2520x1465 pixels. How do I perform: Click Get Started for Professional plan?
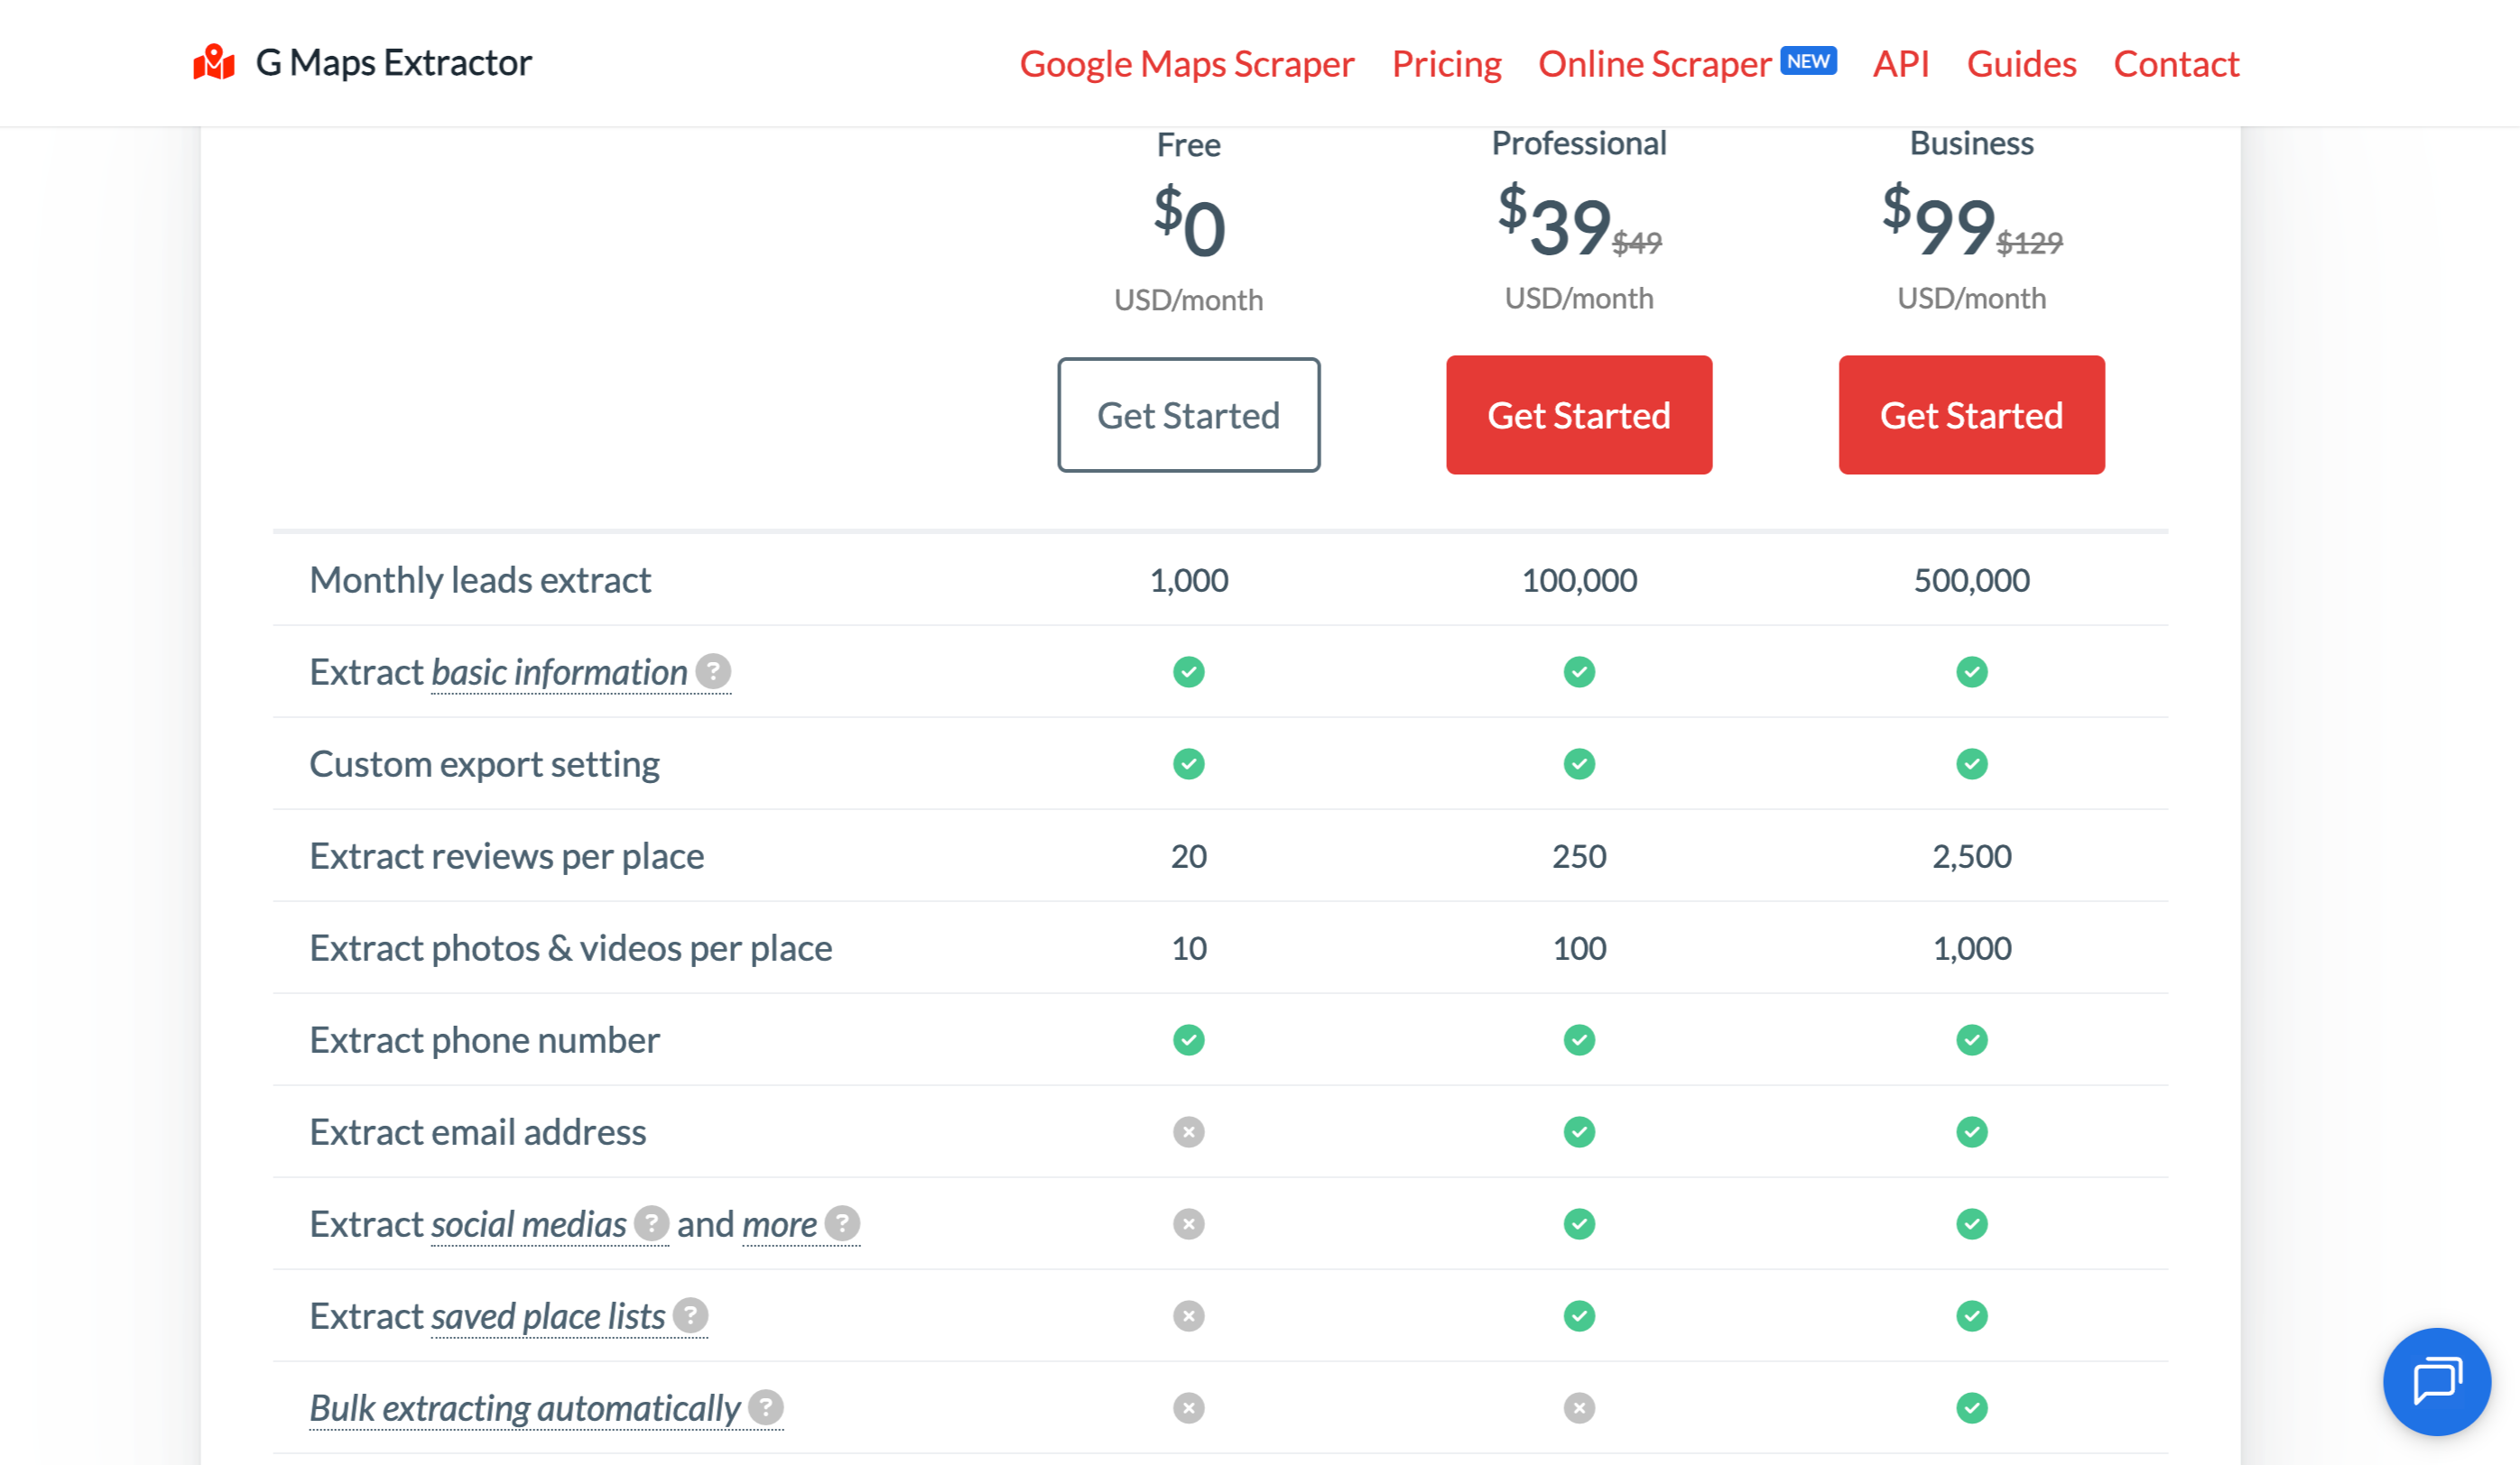[1579, 415]
